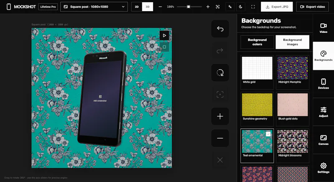Click the Export video button

pyautogui.click(x=312, y=7)
